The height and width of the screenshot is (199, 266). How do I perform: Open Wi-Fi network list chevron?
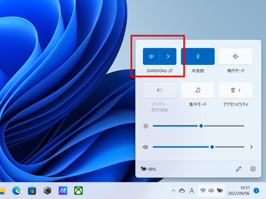[x=168, y=56]
